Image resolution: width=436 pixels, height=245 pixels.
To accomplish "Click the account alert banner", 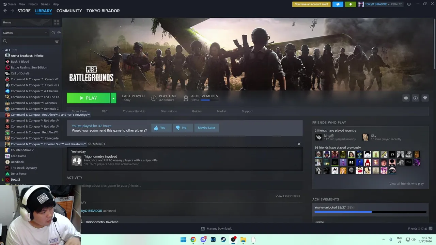I will [311, 4].
